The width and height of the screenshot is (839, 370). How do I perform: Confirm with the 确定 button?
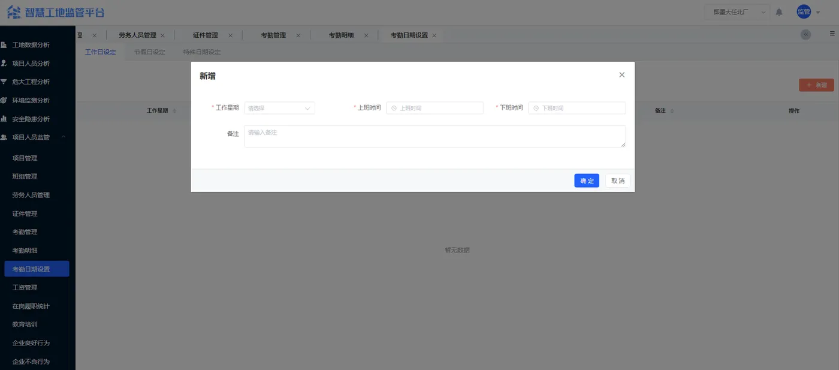[587, 181]
